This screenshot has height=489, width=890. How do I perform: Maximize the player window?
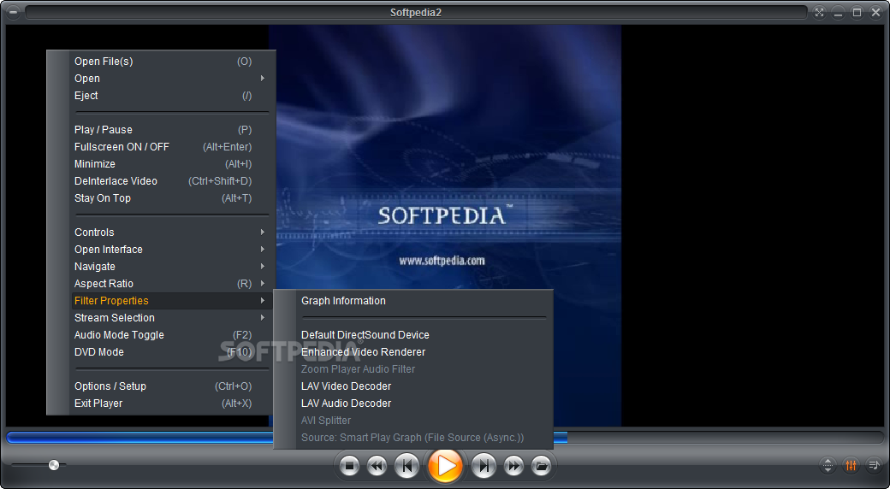[857, 12]
